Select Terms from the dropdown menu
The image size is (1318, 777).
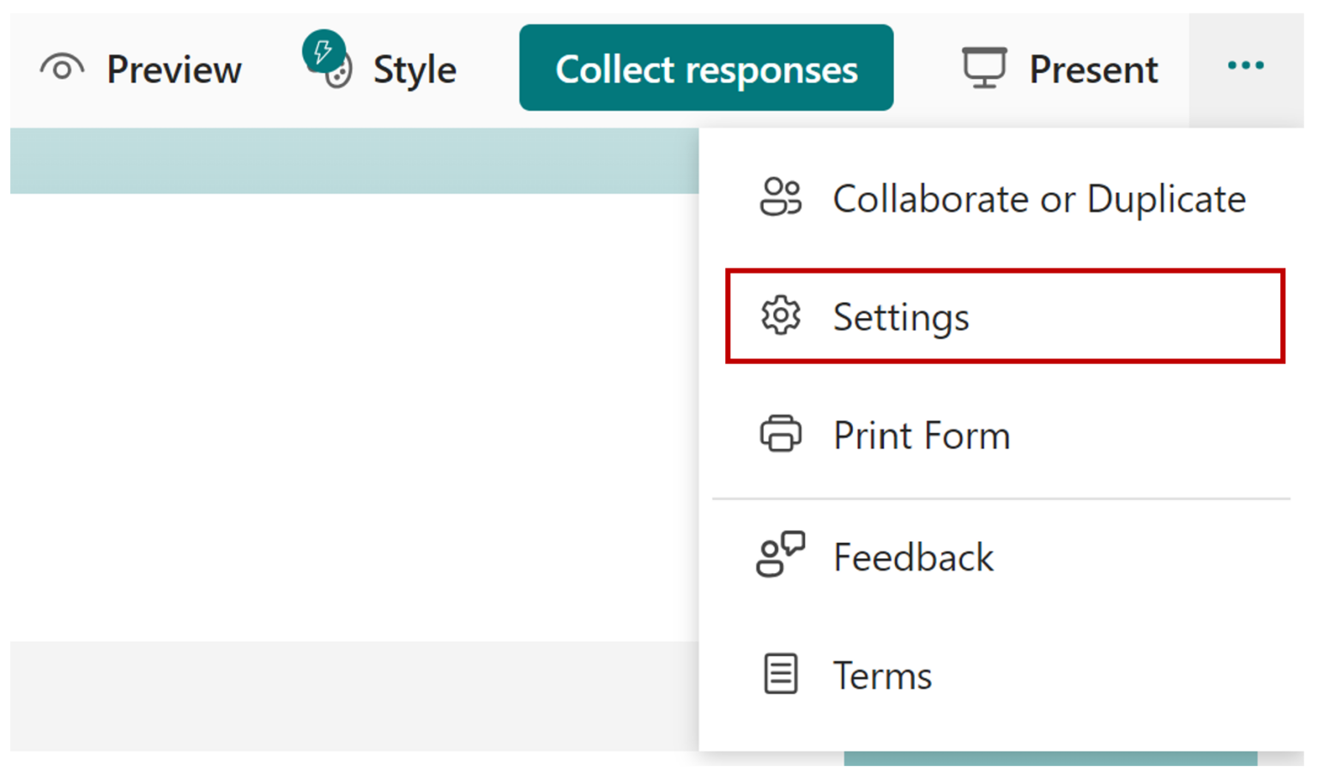tap(882, 675)
